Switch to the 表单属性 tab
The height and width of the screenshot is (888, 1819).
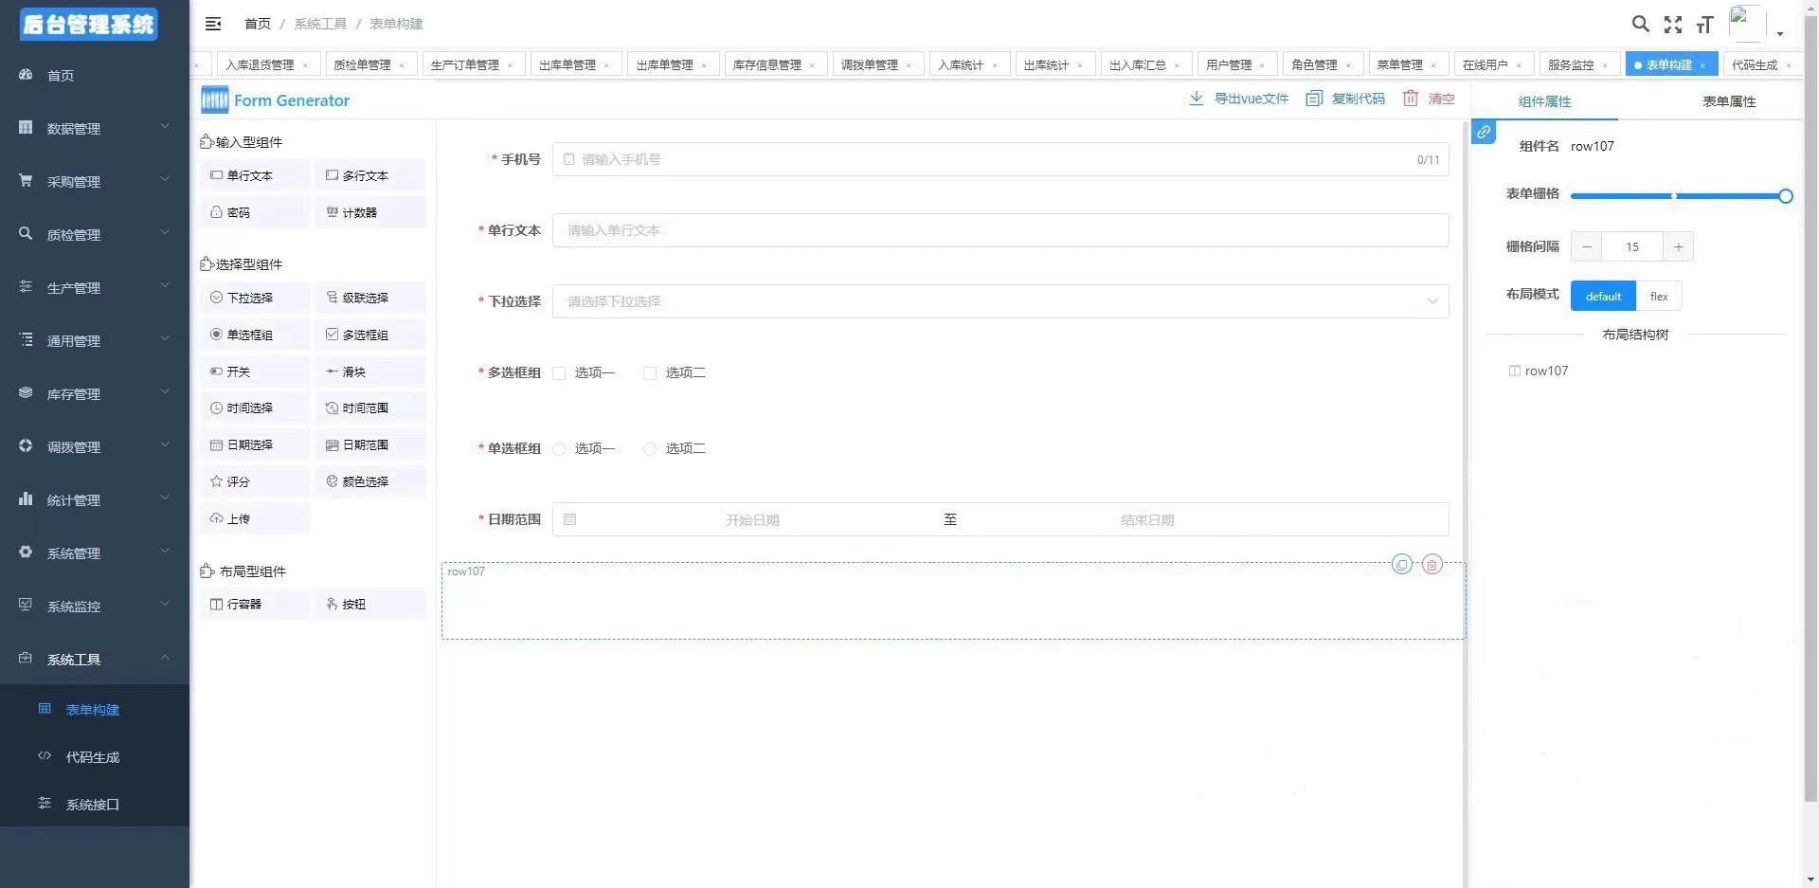coord(1727,101)
